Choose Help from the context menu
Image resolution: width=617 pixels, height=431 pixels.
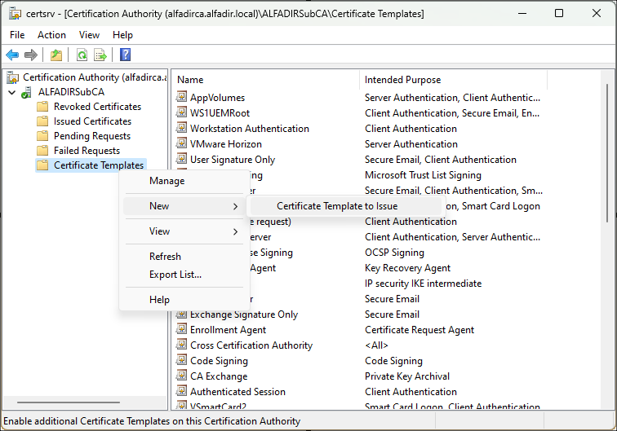point(184,300)
